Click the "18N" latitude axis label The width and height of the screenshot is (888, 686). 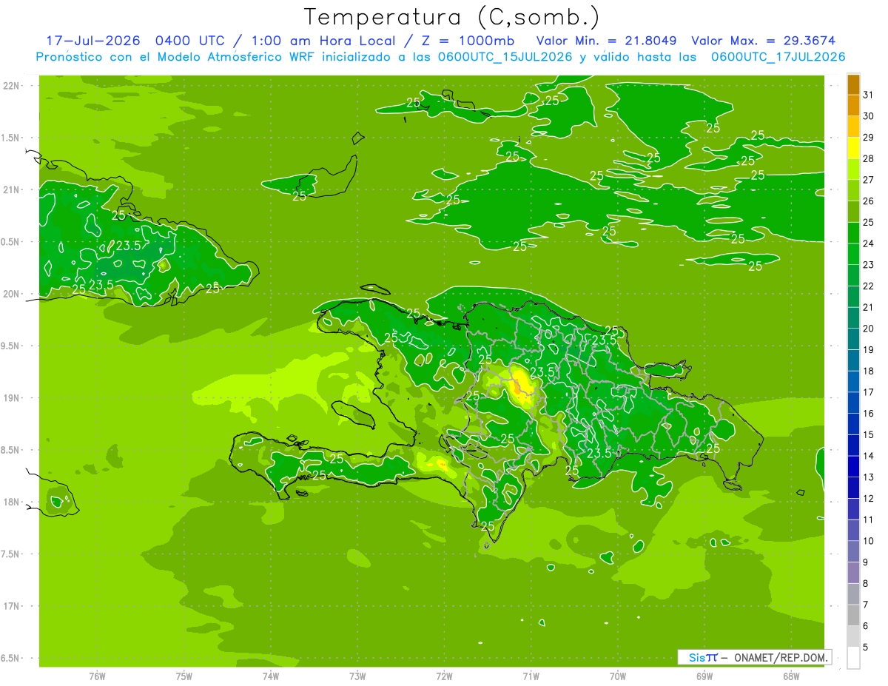pos(11,502)
